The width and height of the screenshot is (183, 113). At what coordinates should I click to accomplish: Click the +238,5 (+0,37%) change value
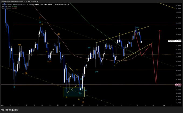(65, 5)
